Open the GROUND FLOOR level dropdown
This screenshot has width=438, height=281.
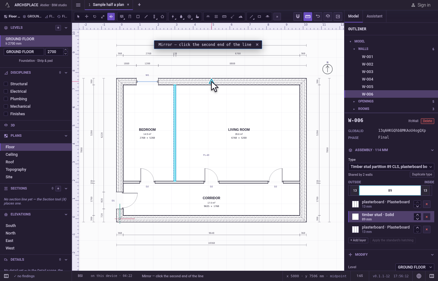(x=415, y=267)
